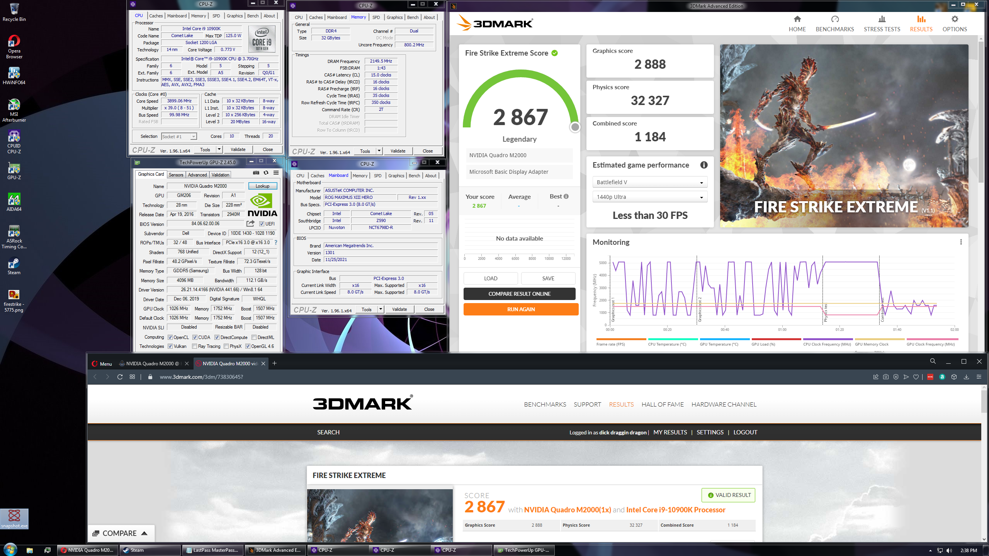989x556 pixels.
Task: Add page to Opera bookmarks heart
Action: click(x=916, y=377)
